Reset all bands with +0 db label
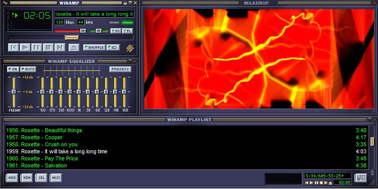The height and width of the screenshot is (189, 378). pos(28,92)
